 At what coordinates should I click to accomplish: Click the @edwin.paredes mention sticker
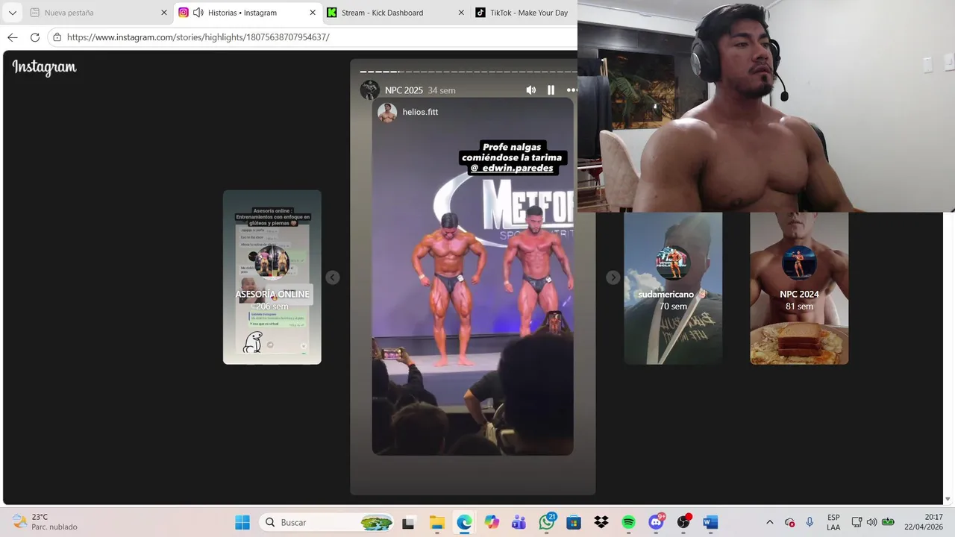click(512, 168)
